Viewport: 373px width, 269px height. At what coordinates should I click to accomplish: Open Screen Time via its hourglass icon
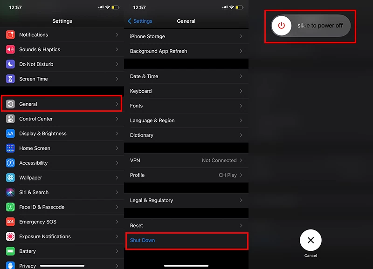coord(11,79)
